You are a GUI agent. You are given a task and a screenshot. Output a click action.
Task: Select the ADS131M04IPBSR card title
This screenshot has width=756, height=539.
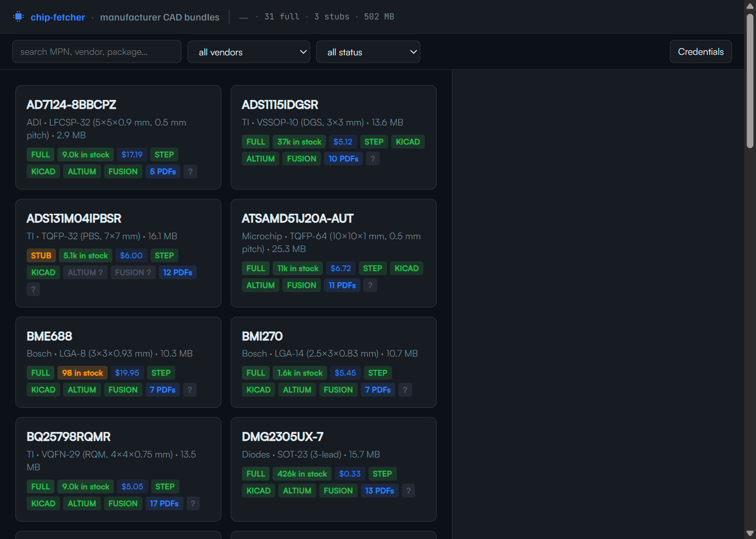click(74, 218)
